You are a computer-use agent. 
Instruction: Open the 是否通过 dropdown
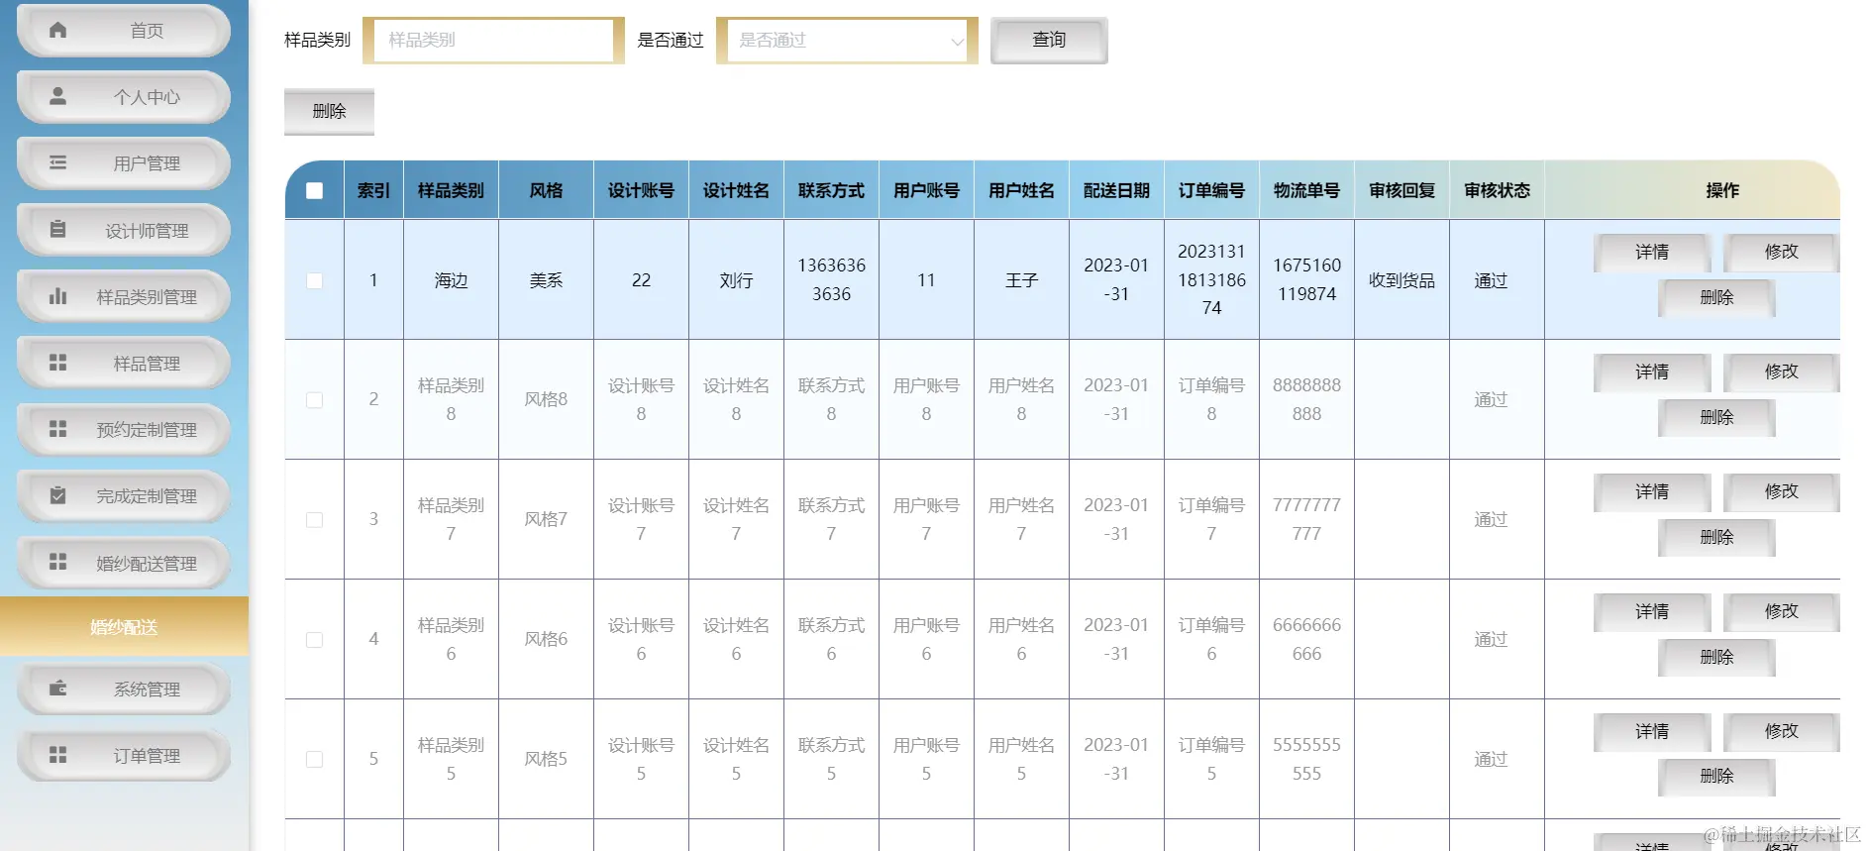pos(847,41)
